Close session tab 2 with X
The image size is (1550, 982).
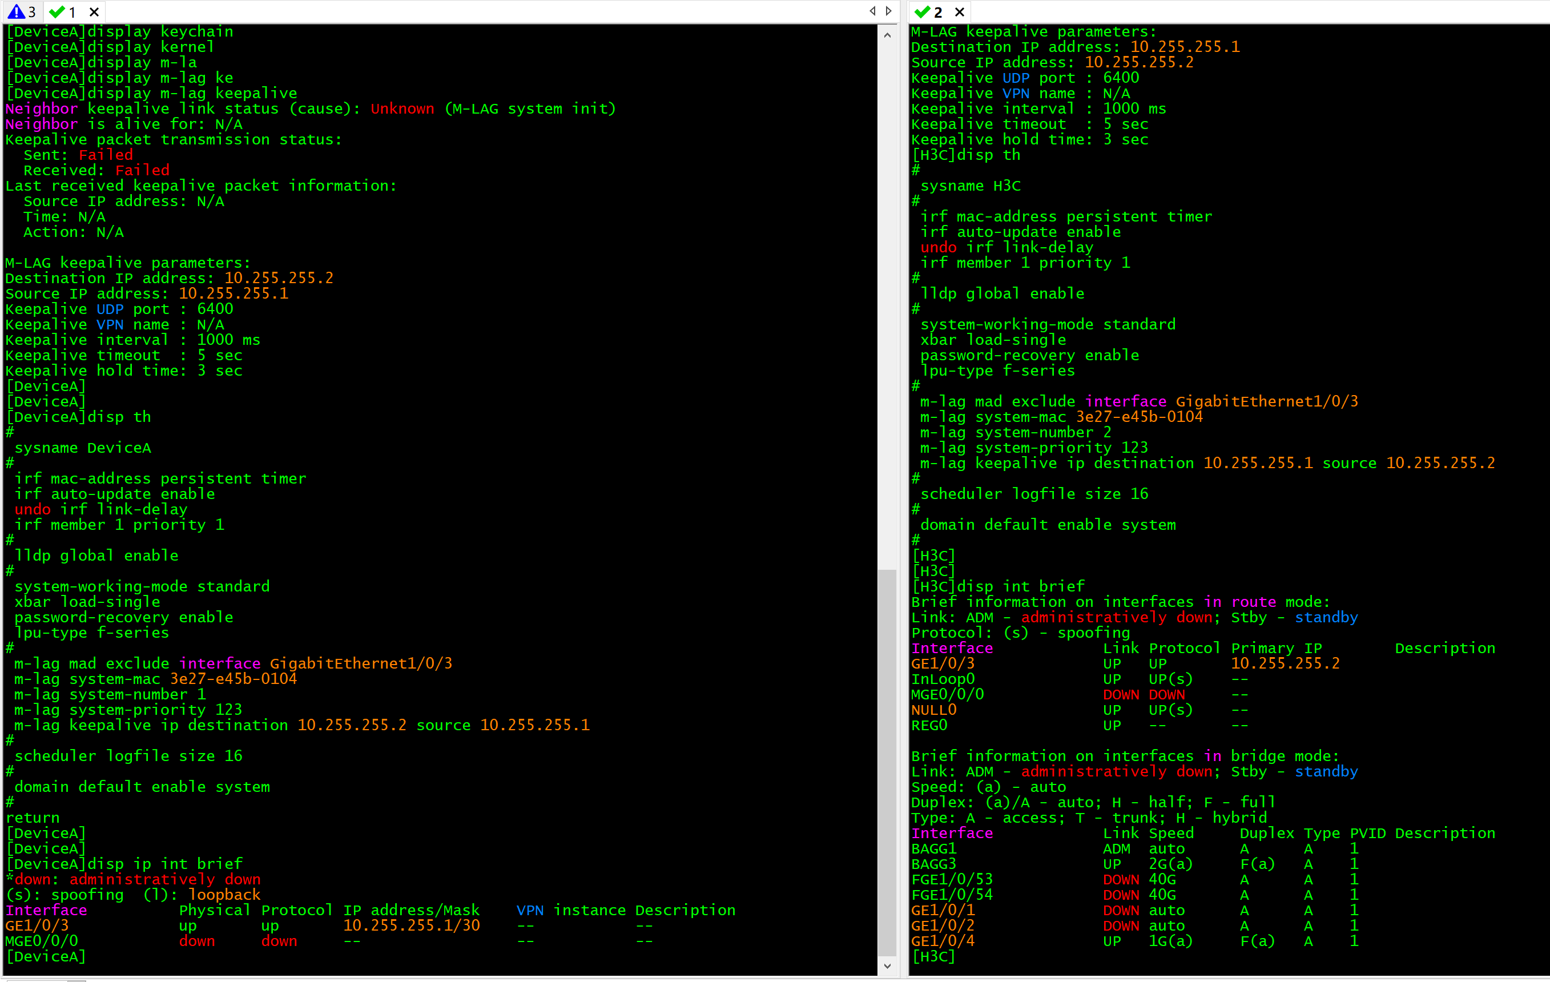coord(959,11)
